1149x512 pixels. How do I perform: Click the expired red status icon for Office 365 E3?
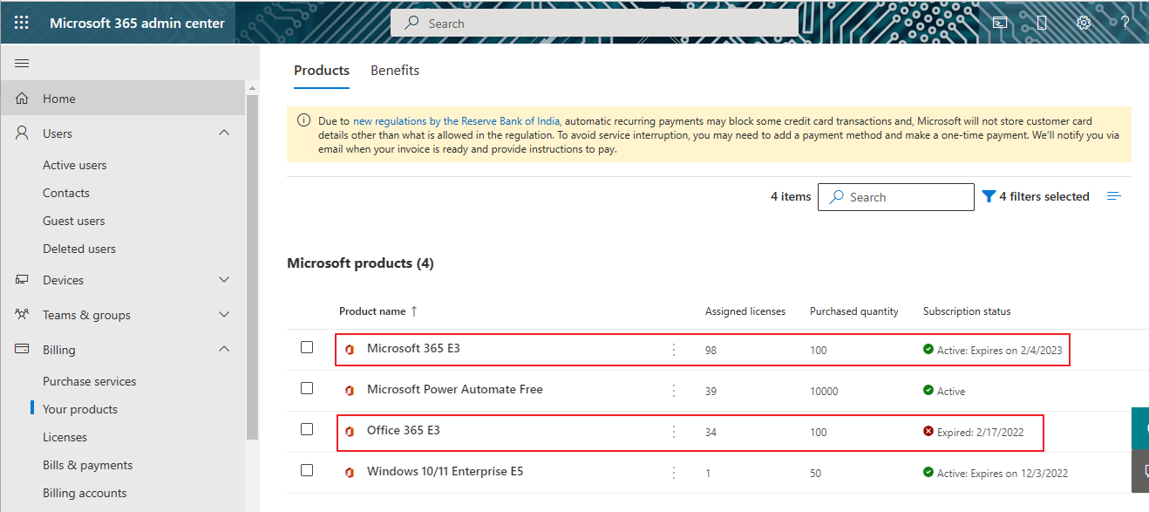[928, 432]
